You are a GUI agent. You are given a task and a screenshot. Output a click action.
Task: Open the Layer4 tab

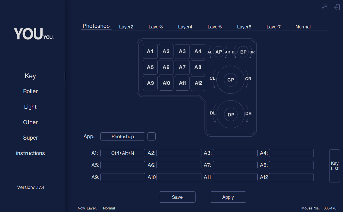point(185,27)
